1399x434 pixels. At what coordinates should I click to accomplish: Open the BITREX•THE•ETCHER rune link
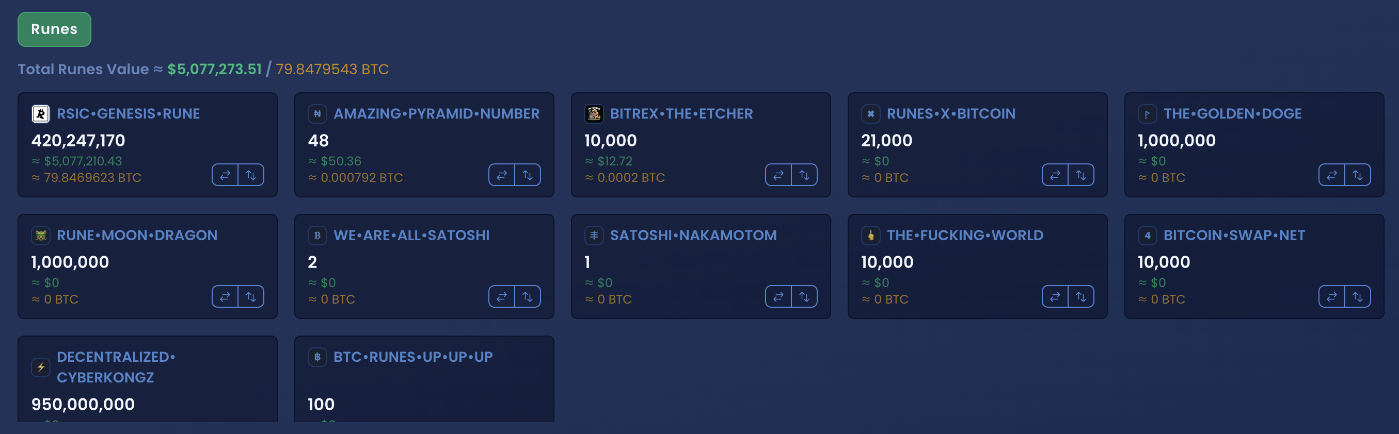point(681,113)
